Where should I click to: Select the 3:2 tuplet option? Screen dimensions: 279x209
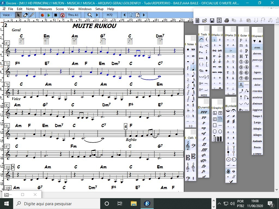coord(190,126)
